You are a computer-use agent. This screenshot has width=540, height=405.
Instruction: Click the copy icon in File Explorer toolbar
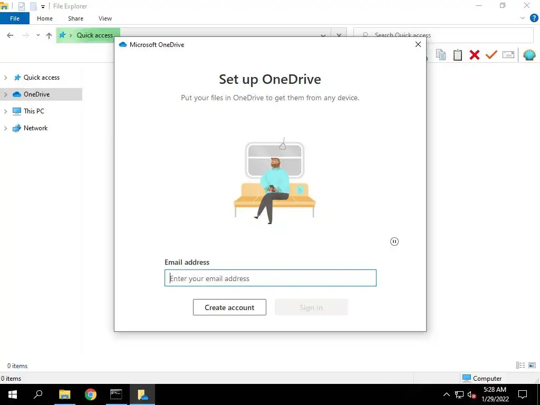point(440,55)
